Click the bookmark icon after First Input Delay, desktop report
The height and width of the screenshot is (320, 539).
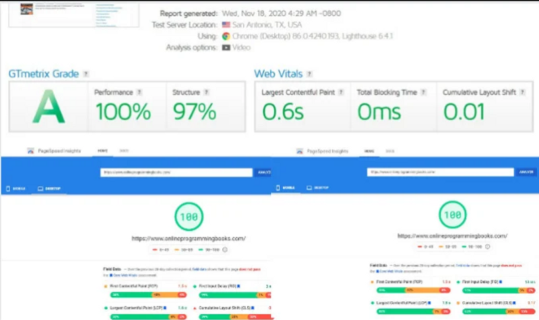pos(239,286)
